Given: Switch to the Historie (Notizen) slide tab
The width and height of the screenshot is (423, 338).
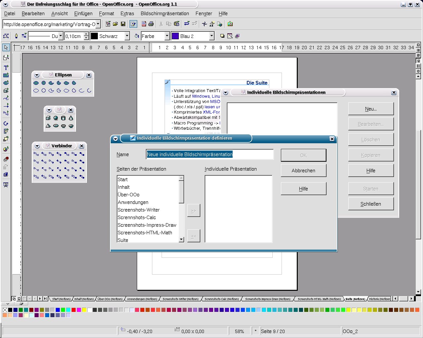Looking at the screenshot, I should pyautogui.click(x=379, y=299).
